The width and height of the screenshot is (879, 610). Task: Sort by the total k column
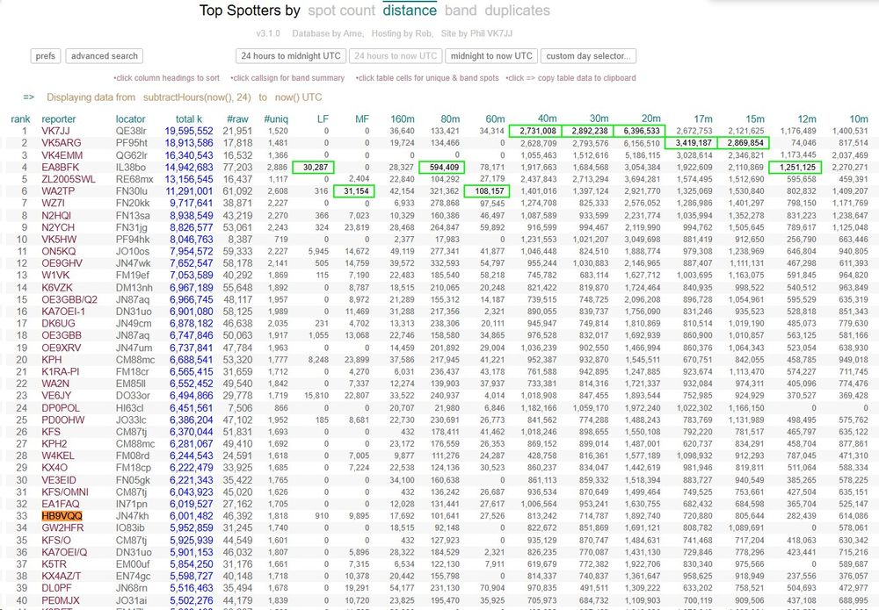(189, 118)
